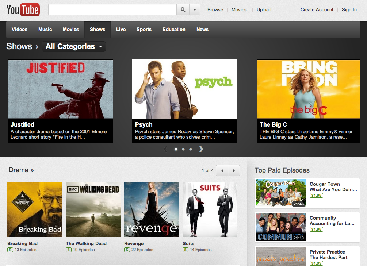
Task: Open the Browse link
Action: (x=215, y=9)
